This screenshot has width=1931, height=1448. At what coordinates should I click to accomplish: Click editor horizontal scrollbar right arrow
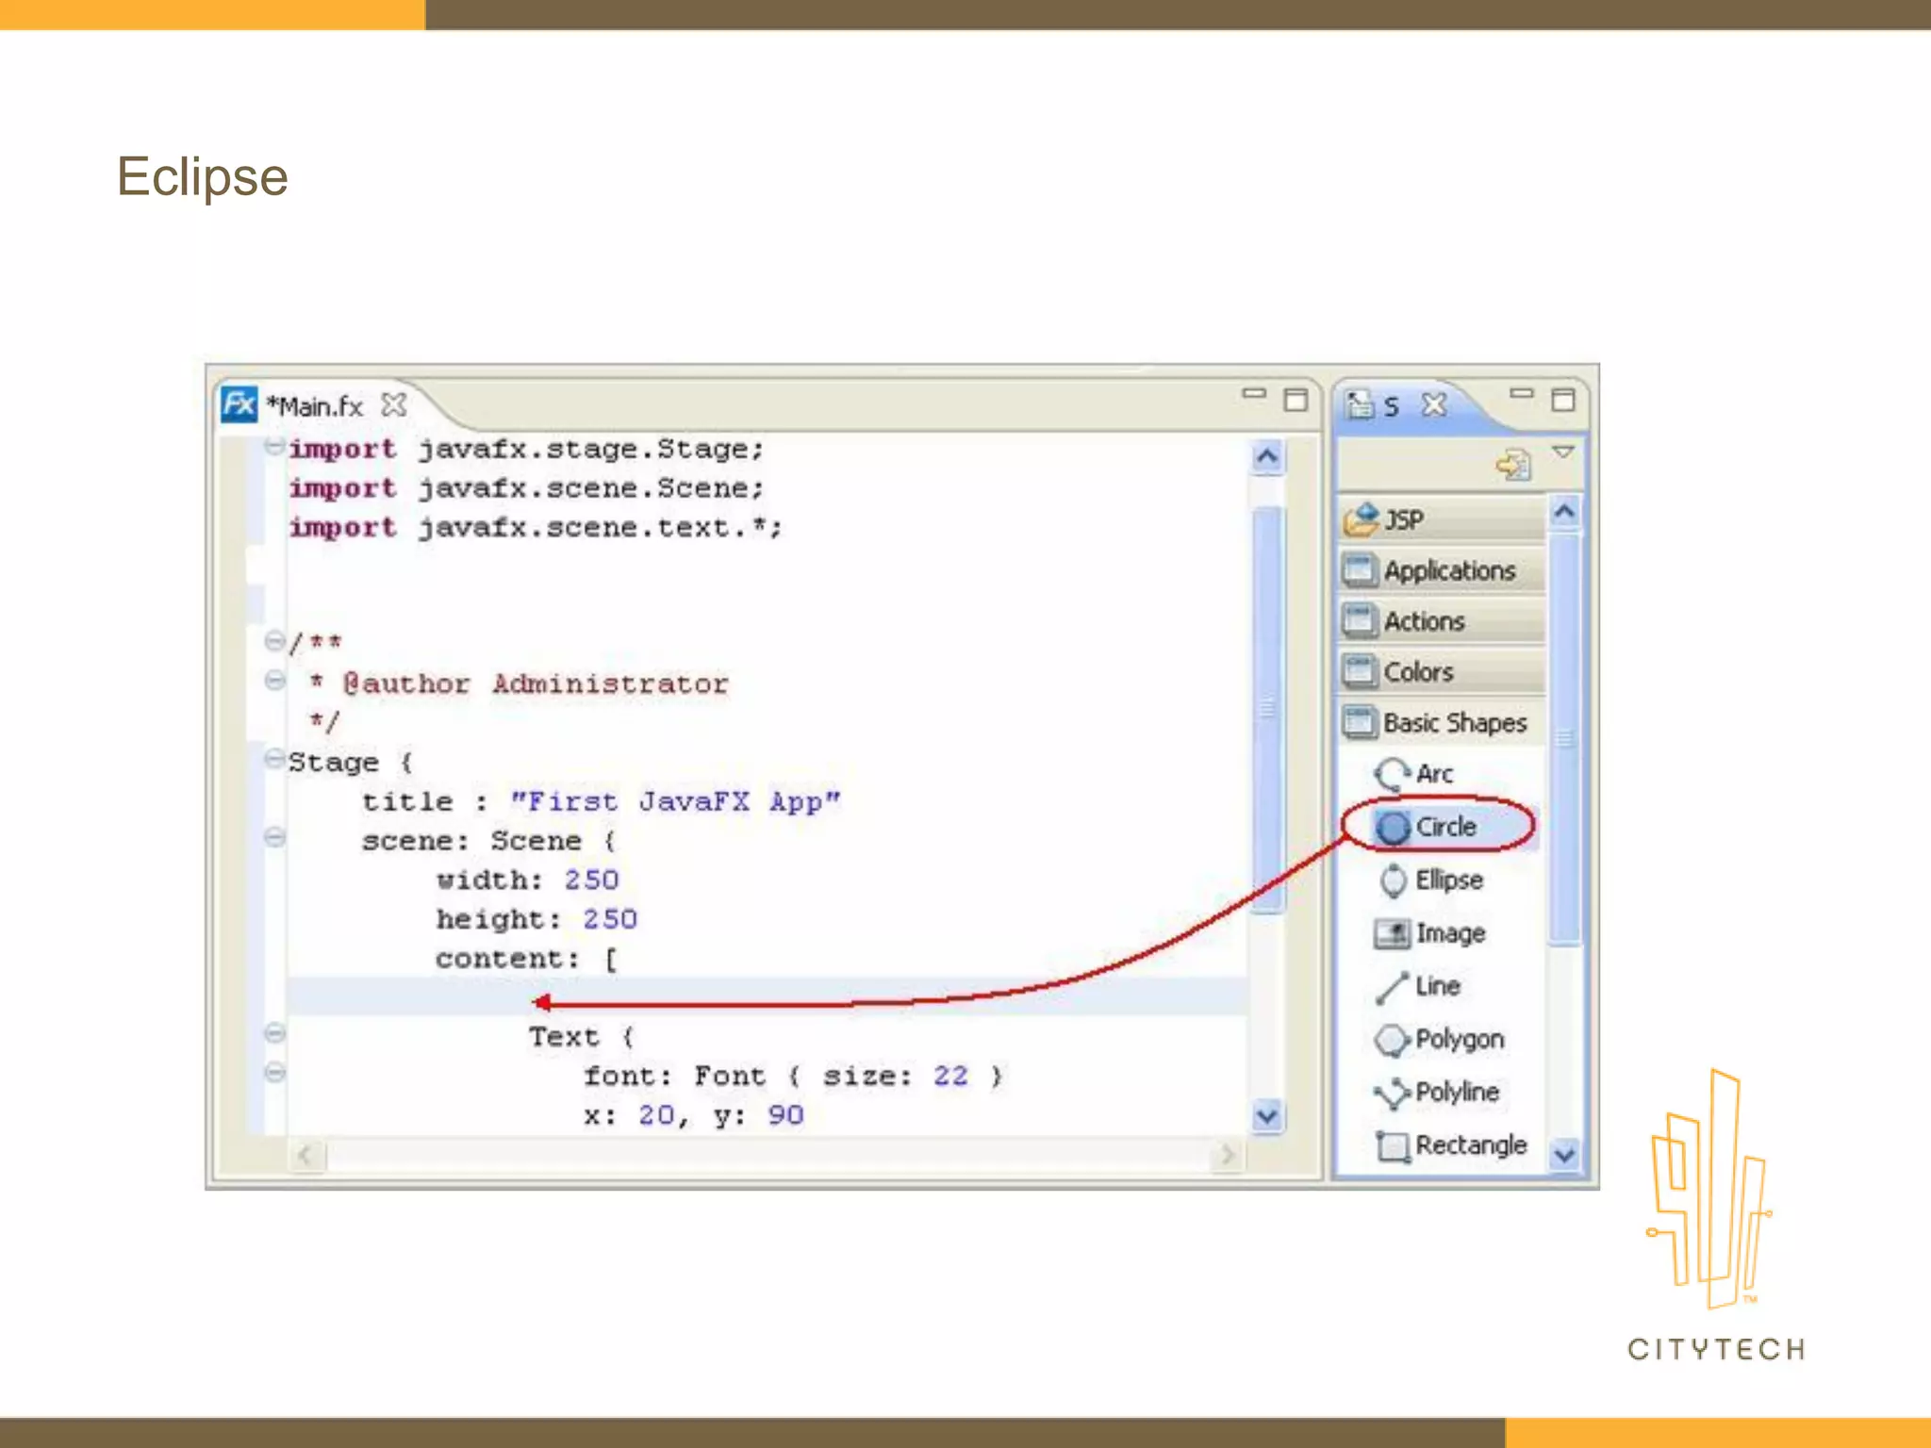click(x=1228, y=1154)
